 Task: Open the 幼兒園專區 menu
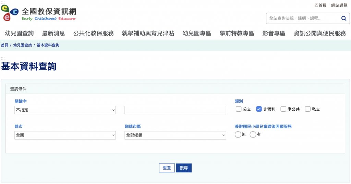tap(197, 33)
